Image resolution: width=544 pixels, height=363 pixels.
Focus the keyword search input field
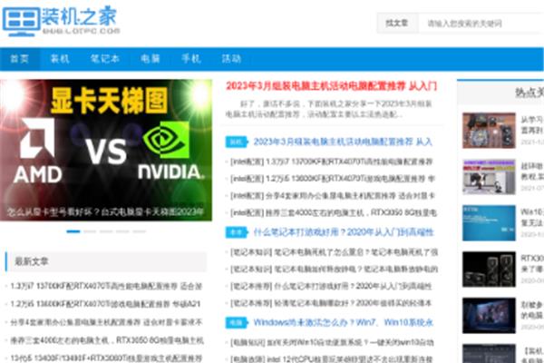tap(481, 24)
